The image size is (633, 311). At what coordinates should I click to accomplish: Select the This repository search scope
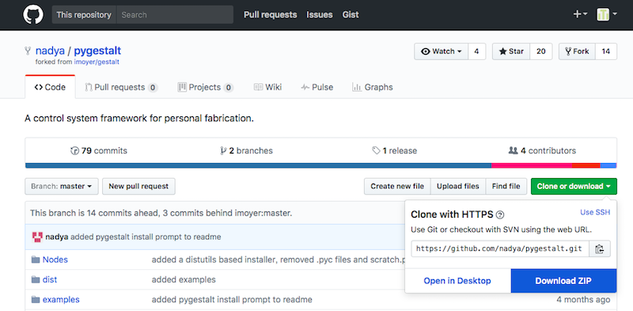[84, 14]
